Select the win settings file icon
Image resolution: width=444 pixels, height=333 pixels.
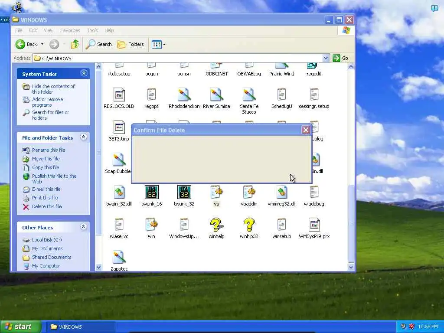[151, 225]
